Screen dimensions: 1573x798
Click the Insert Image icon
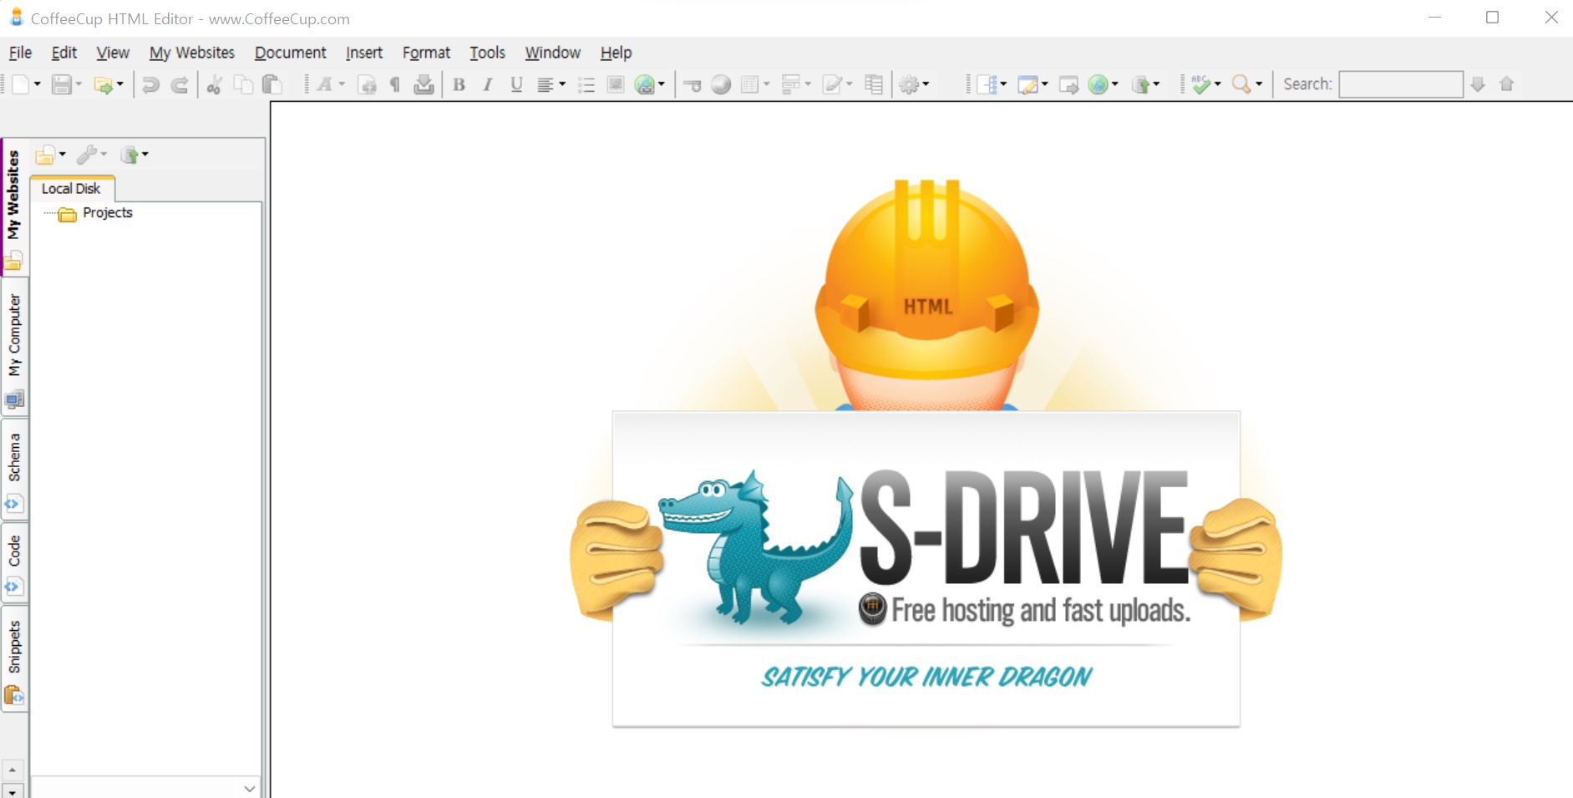(616, 84)
